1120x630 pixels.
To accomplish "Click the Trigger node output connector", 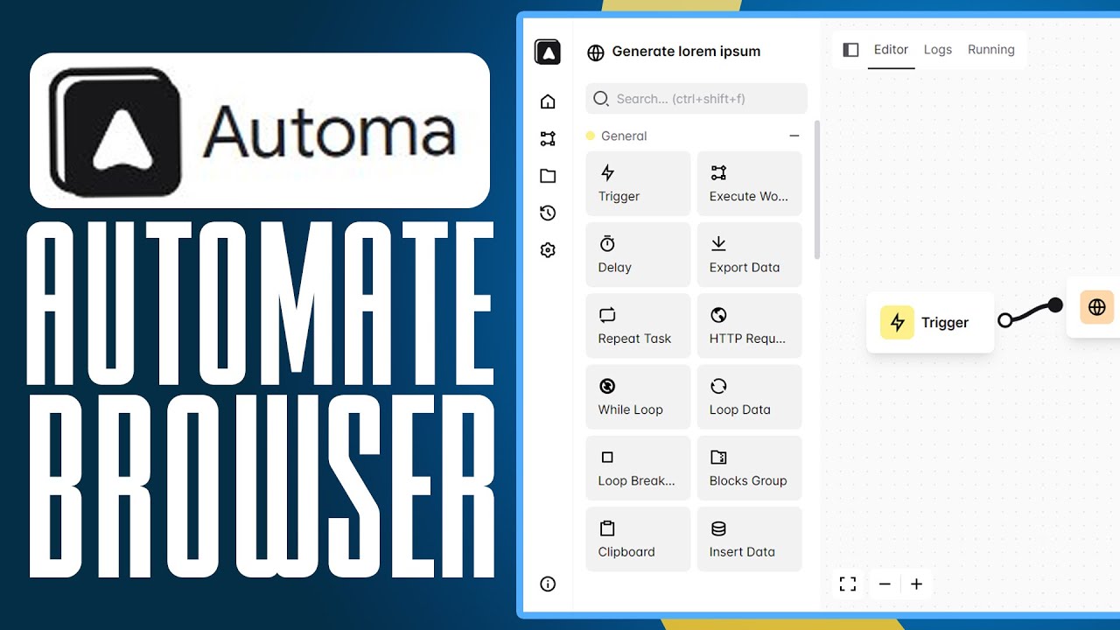I will [1005, 320].
